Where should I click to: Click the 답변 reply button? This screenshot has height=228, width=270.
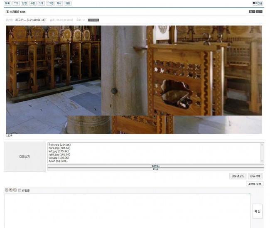[25, 3]
